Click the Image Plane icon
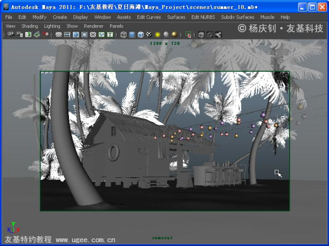Screen dimensions: 329x246 (37, 35)
